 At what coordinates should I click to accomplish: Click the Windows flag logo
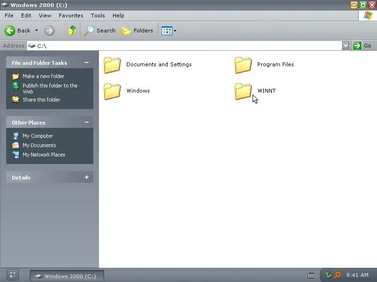[368, 16]
